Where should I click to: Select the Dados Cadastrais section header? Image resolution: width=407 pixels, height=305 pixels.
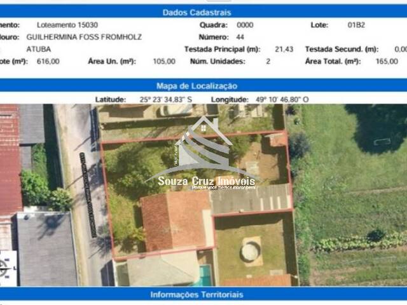pyautogui.click(x=197, y=12)
